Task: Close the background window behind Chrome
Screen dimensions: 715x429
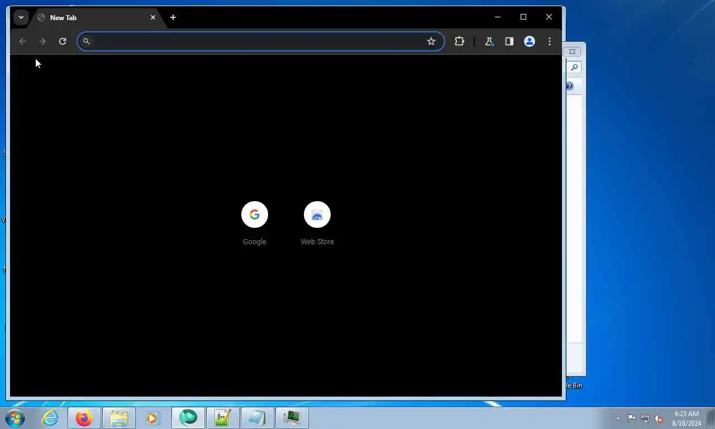Action: pos(572,51)
